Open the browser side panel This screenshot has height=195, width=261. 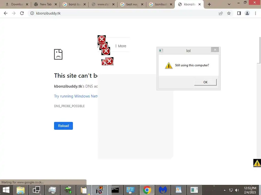point(239,13)
